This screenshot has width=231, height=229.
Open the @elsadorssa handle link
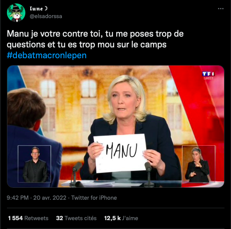pos(46,16)
